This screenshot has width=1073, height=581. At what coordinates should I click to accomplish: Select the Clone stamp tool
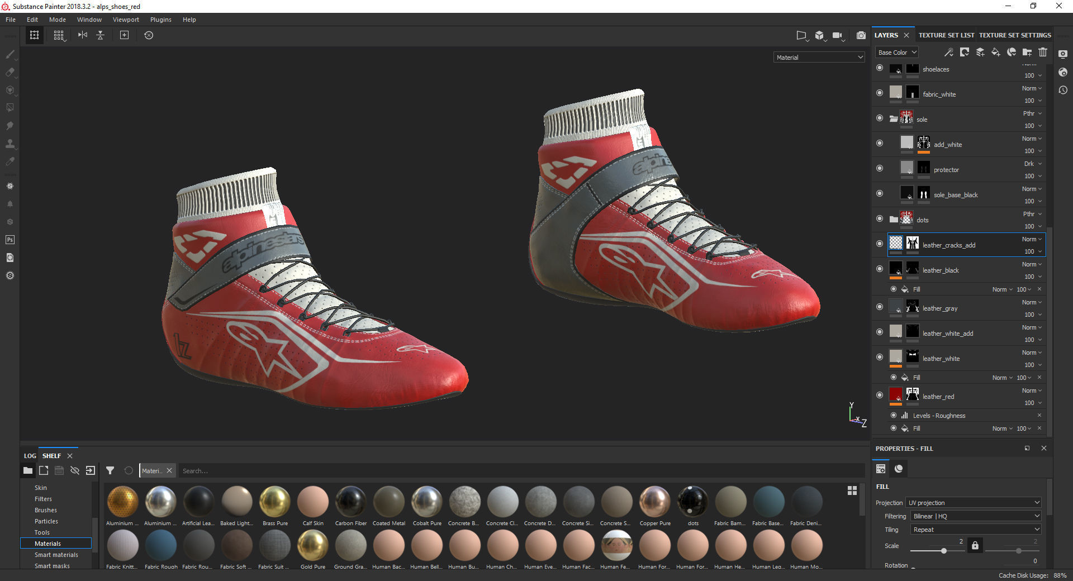10,144
